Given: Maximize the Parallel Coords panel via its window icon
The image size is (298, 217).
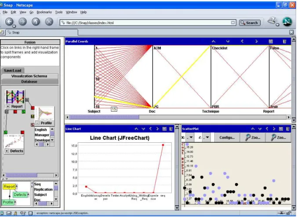Looking at the screenshot, I should click(271, 41).
